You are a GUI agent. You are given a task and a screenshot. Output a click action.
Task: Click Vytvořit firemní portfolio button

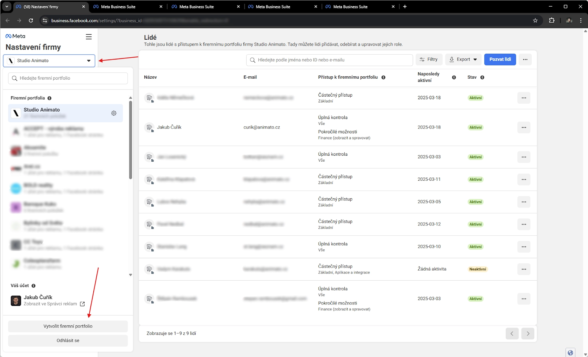pos(68,326)
